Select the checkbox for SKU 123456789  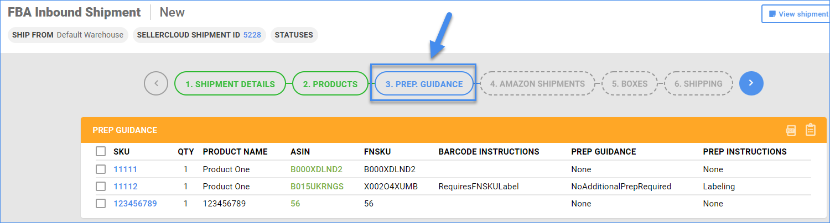(x=101, y=204)
